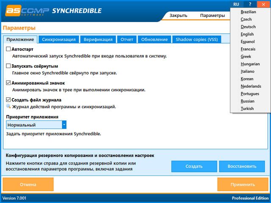
Task: Enable the Автостарт checkbox
Action: (x=8, y=49)
